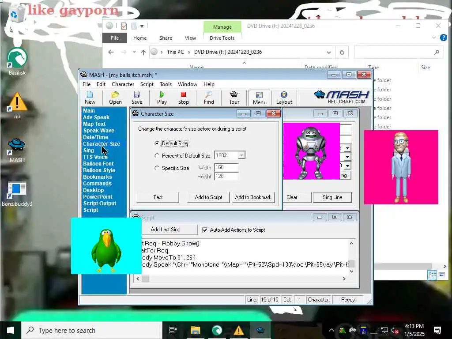Switch File Explorer to large icons view
The image size is (452, 339).
(441, 275)
